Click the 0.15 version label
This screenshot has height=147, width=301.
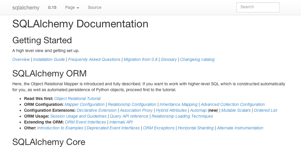[x=52, y=7]
